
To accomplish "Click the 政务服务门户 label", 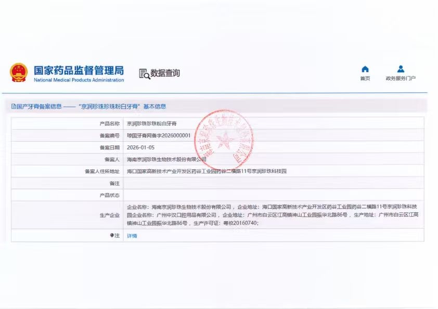I will 401,78.
